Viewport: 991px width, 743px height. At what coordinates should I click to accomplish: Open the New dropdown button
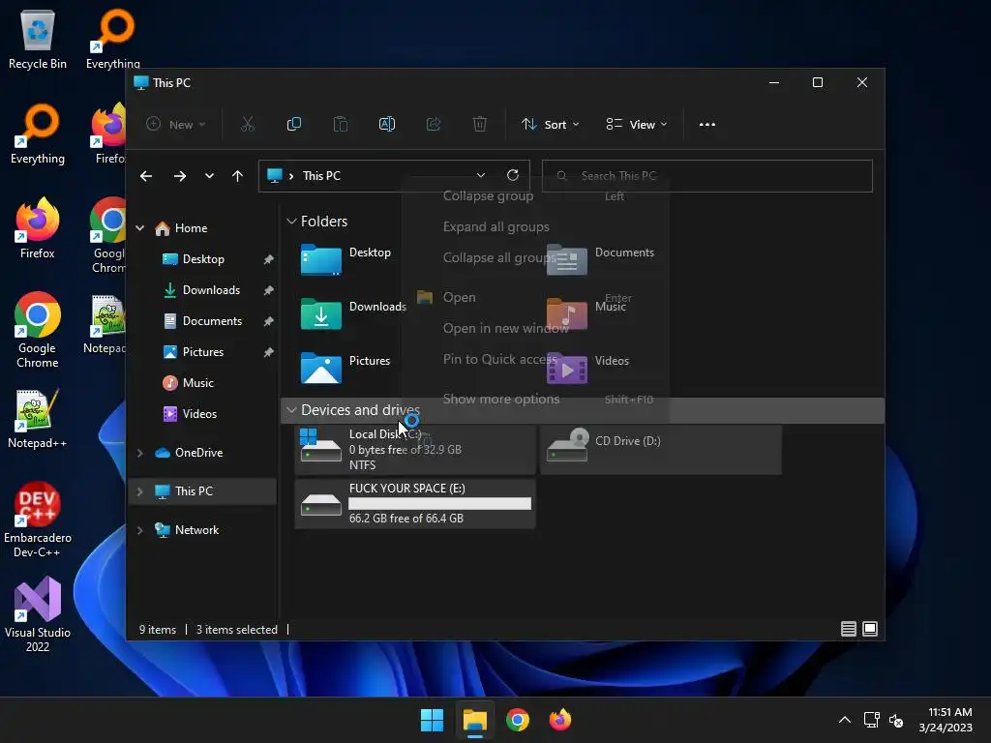[x=176, y=125]
